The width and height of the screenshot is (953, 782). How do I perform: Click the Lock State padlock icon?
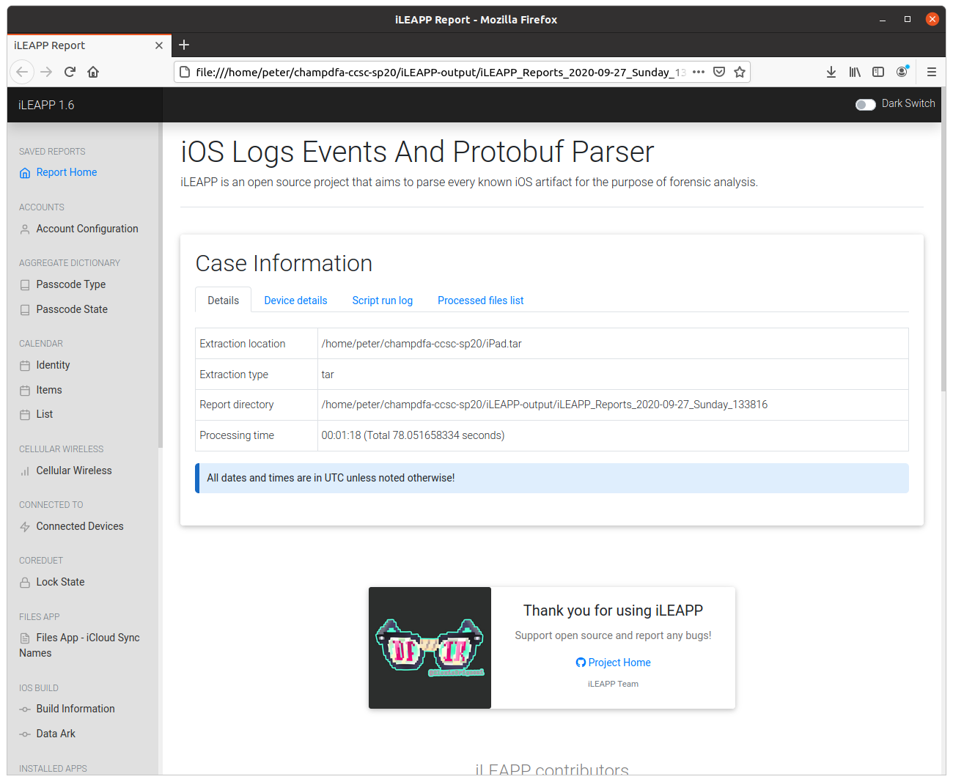pos(25,583)
